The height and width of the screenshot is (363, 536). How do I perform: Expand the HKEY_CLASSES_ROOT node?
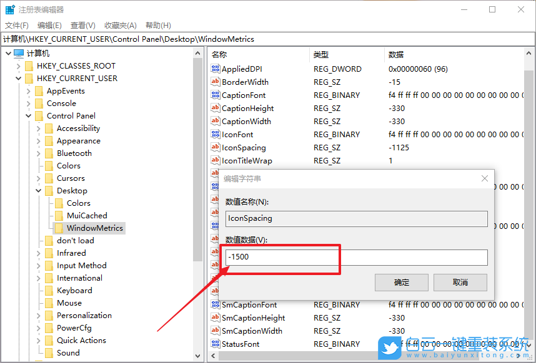coord(19,65)
